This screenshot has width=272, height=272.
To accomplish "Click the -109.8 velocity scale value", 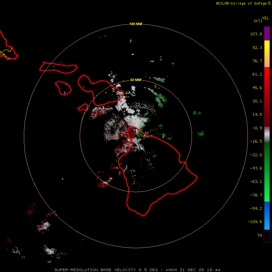I will [255, 222].
